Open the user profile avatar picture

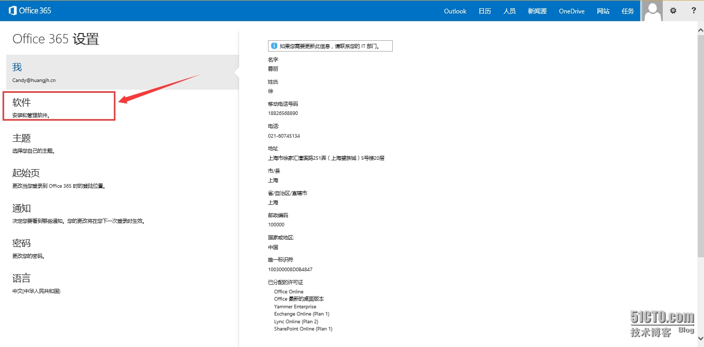tap(652, 11)
